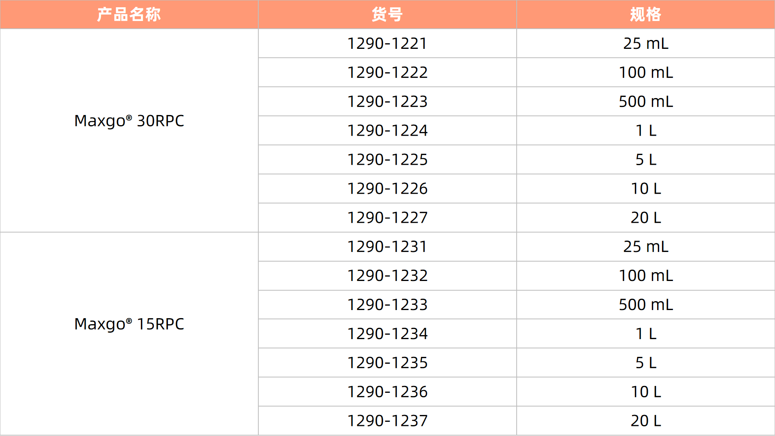Click the 货号 column header
Screen dimensions: 775x436
point(387,15)
